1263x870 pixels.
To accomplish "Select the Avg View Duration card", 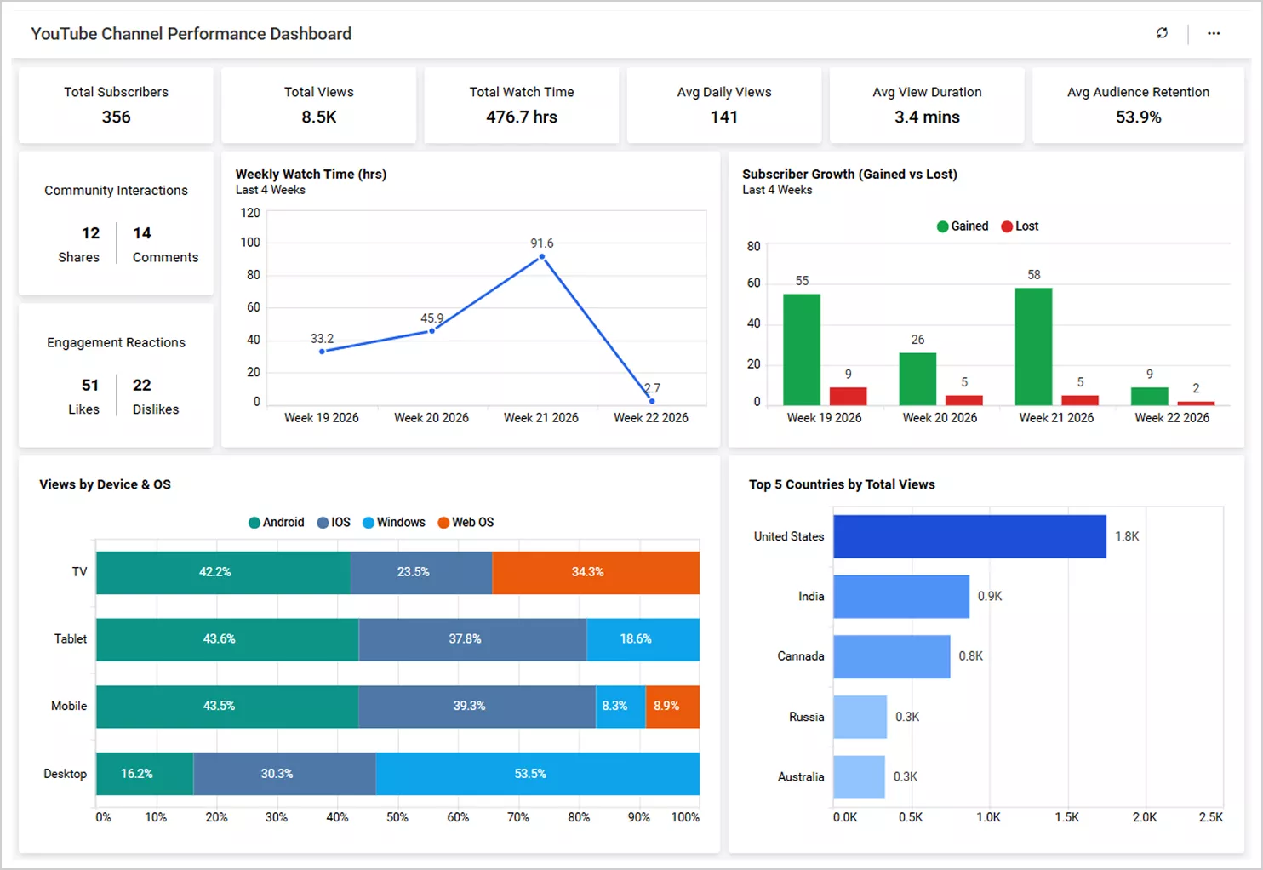I will [927, 106].
